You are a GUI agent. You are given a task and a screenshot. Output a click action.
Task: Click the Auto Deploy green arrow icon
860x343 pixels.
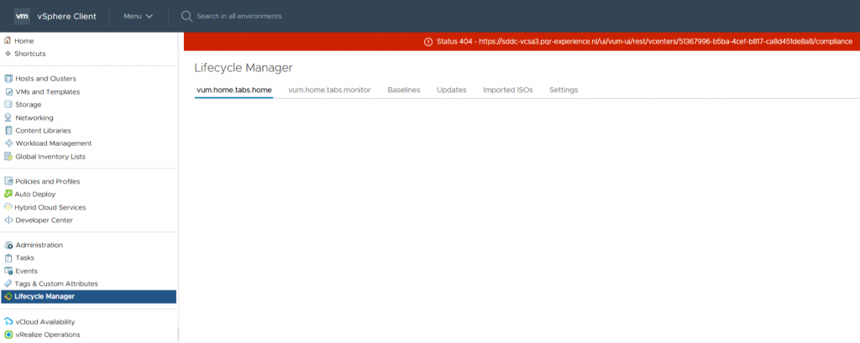[8, 195]
